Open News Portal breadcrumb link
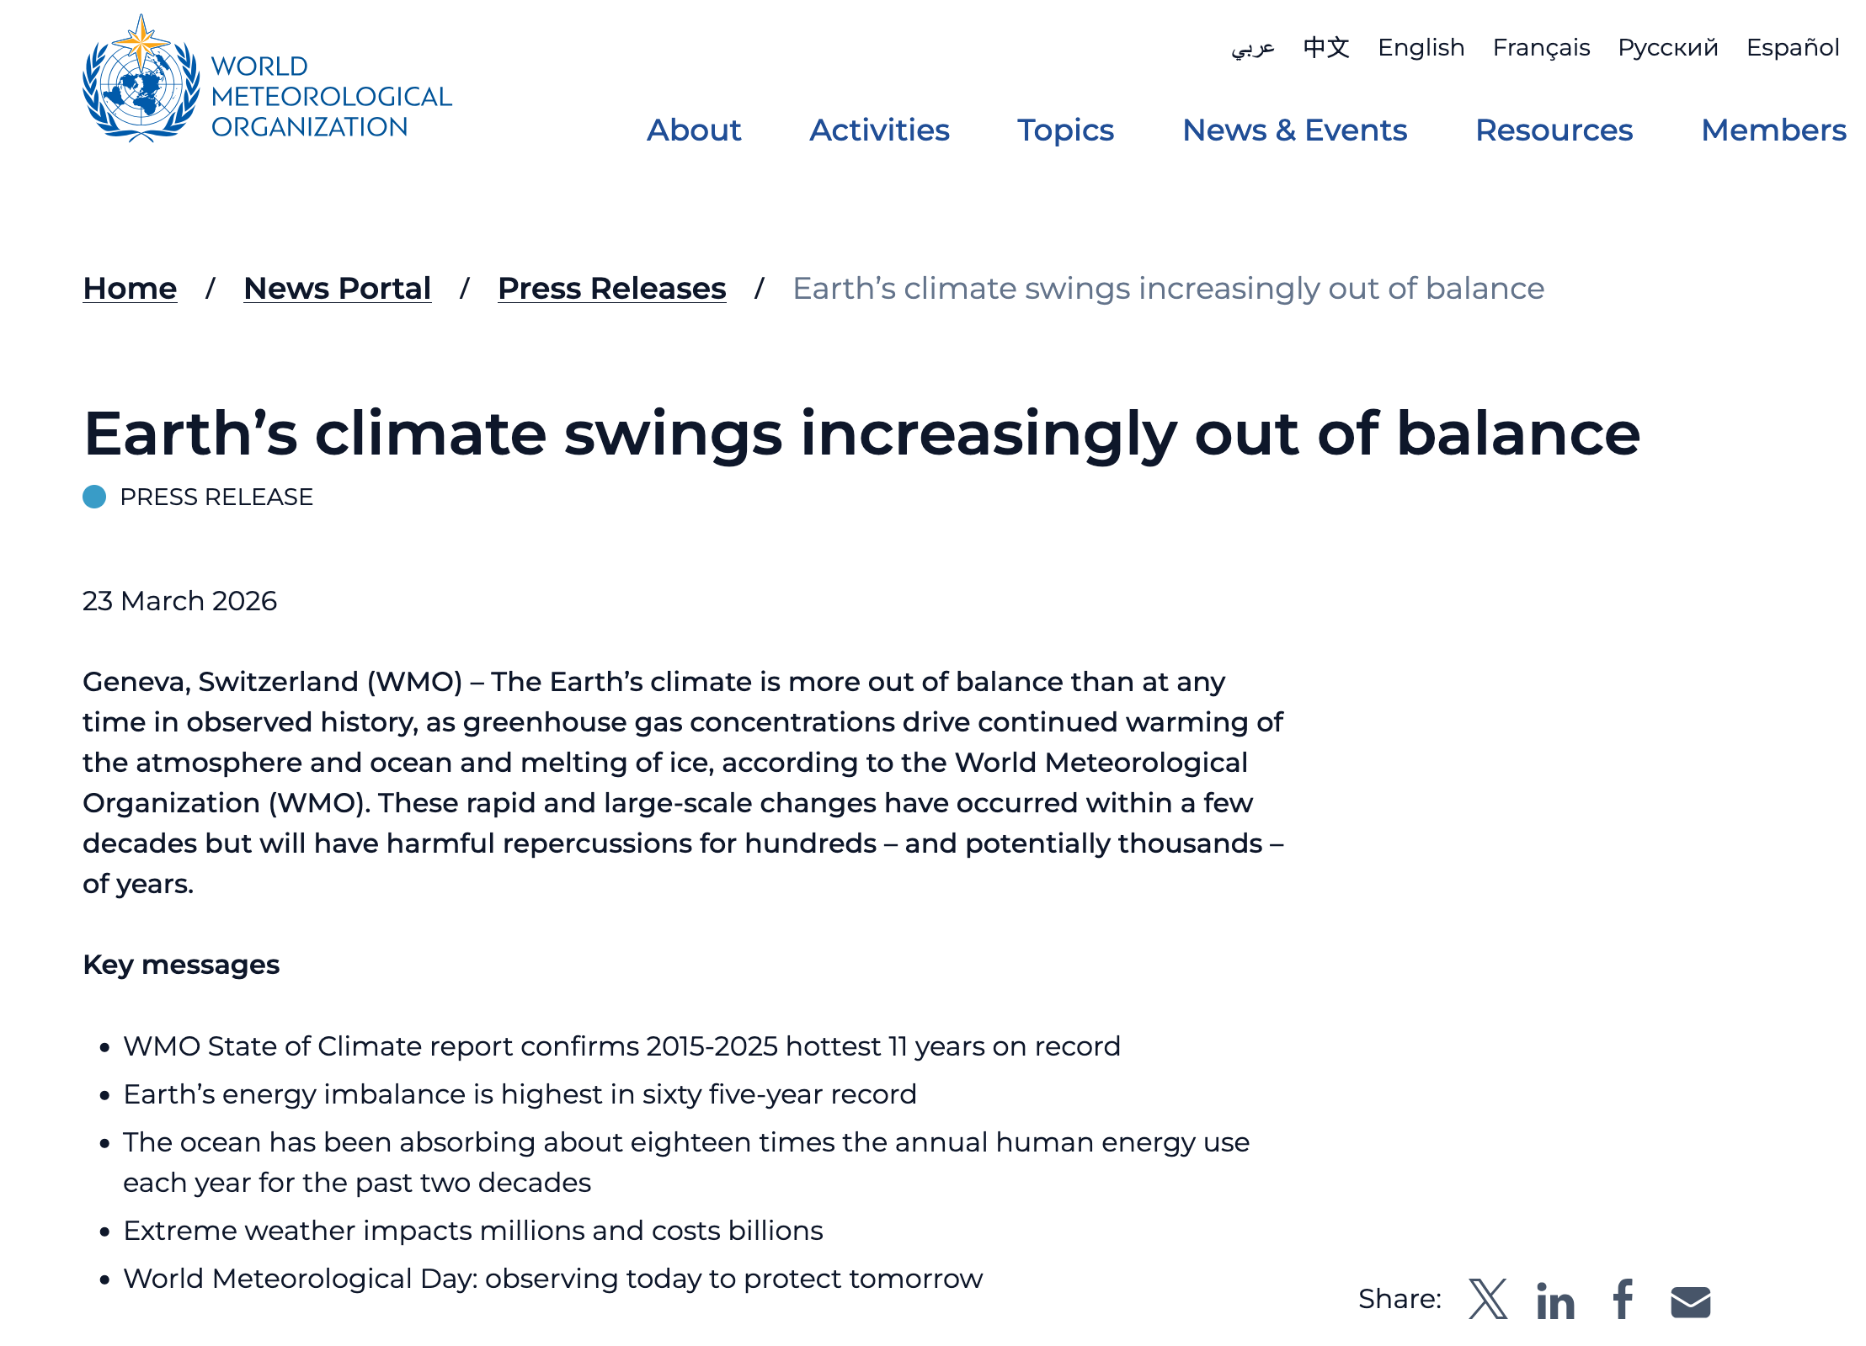Screen dimensions: 1866x1346 click(x=337, y=289)
